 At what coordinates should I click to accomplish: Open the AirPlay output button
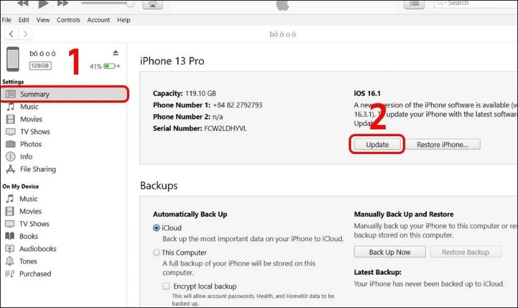(152, 4)
